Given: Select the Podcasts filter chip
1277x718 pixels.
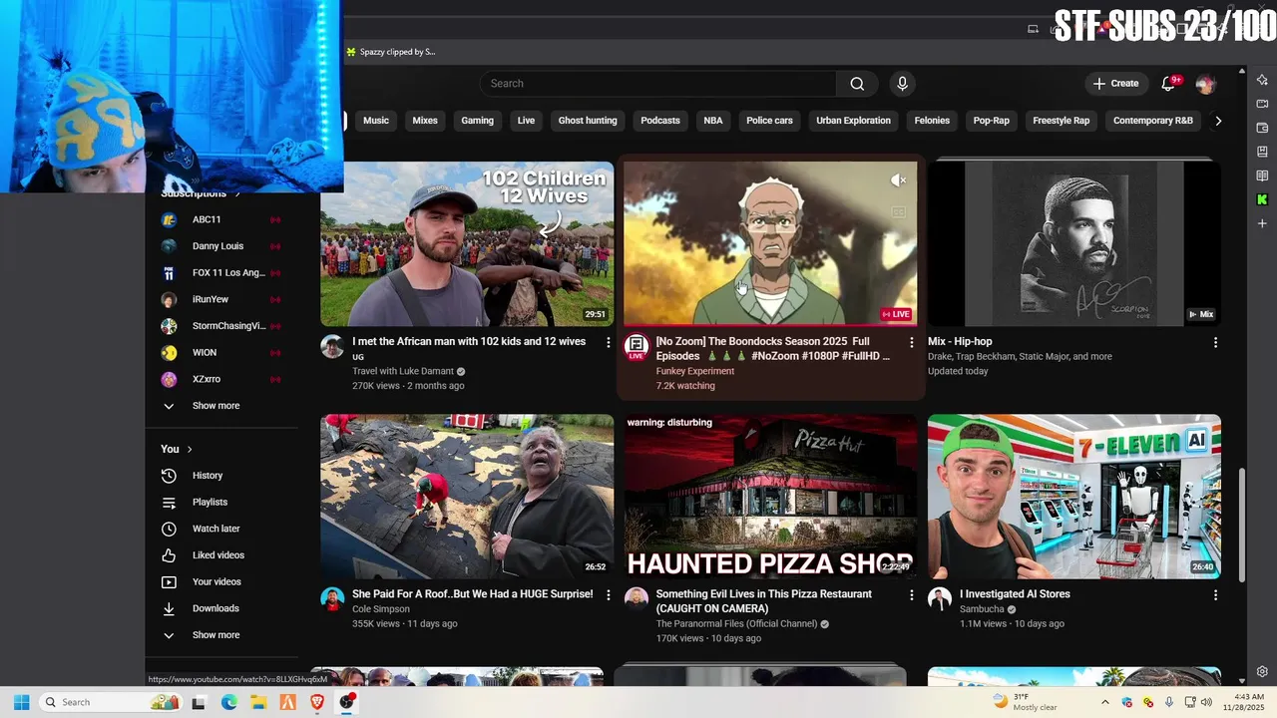Looking at the screenshot, I should coord(660,121).
